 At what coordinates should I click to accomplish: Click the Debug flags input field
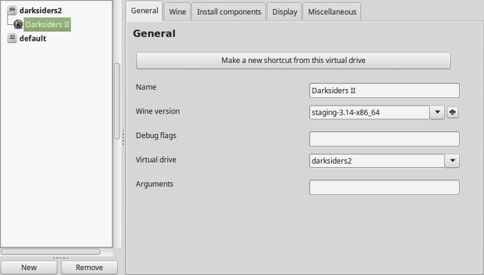[384, 139]
